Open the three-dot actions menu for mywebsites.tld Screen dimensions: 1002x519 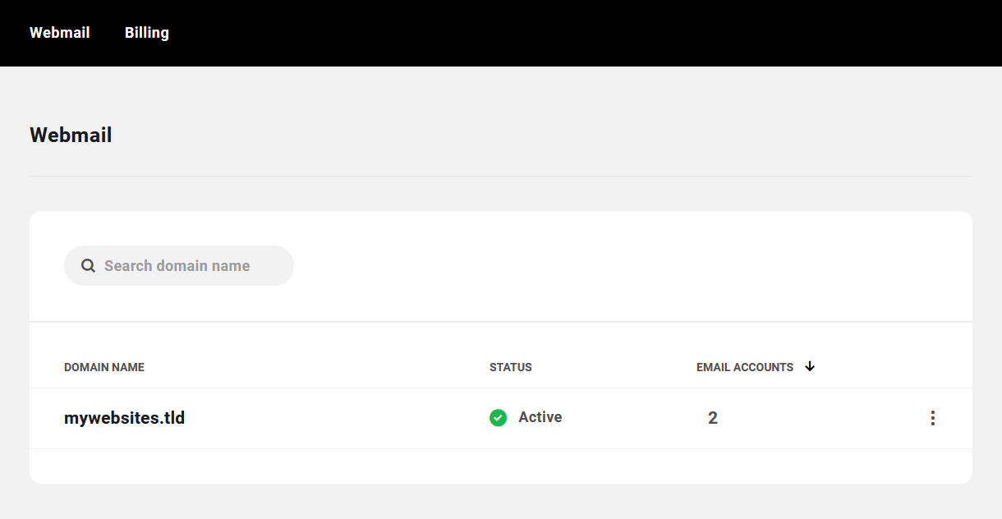click(933, 418)
